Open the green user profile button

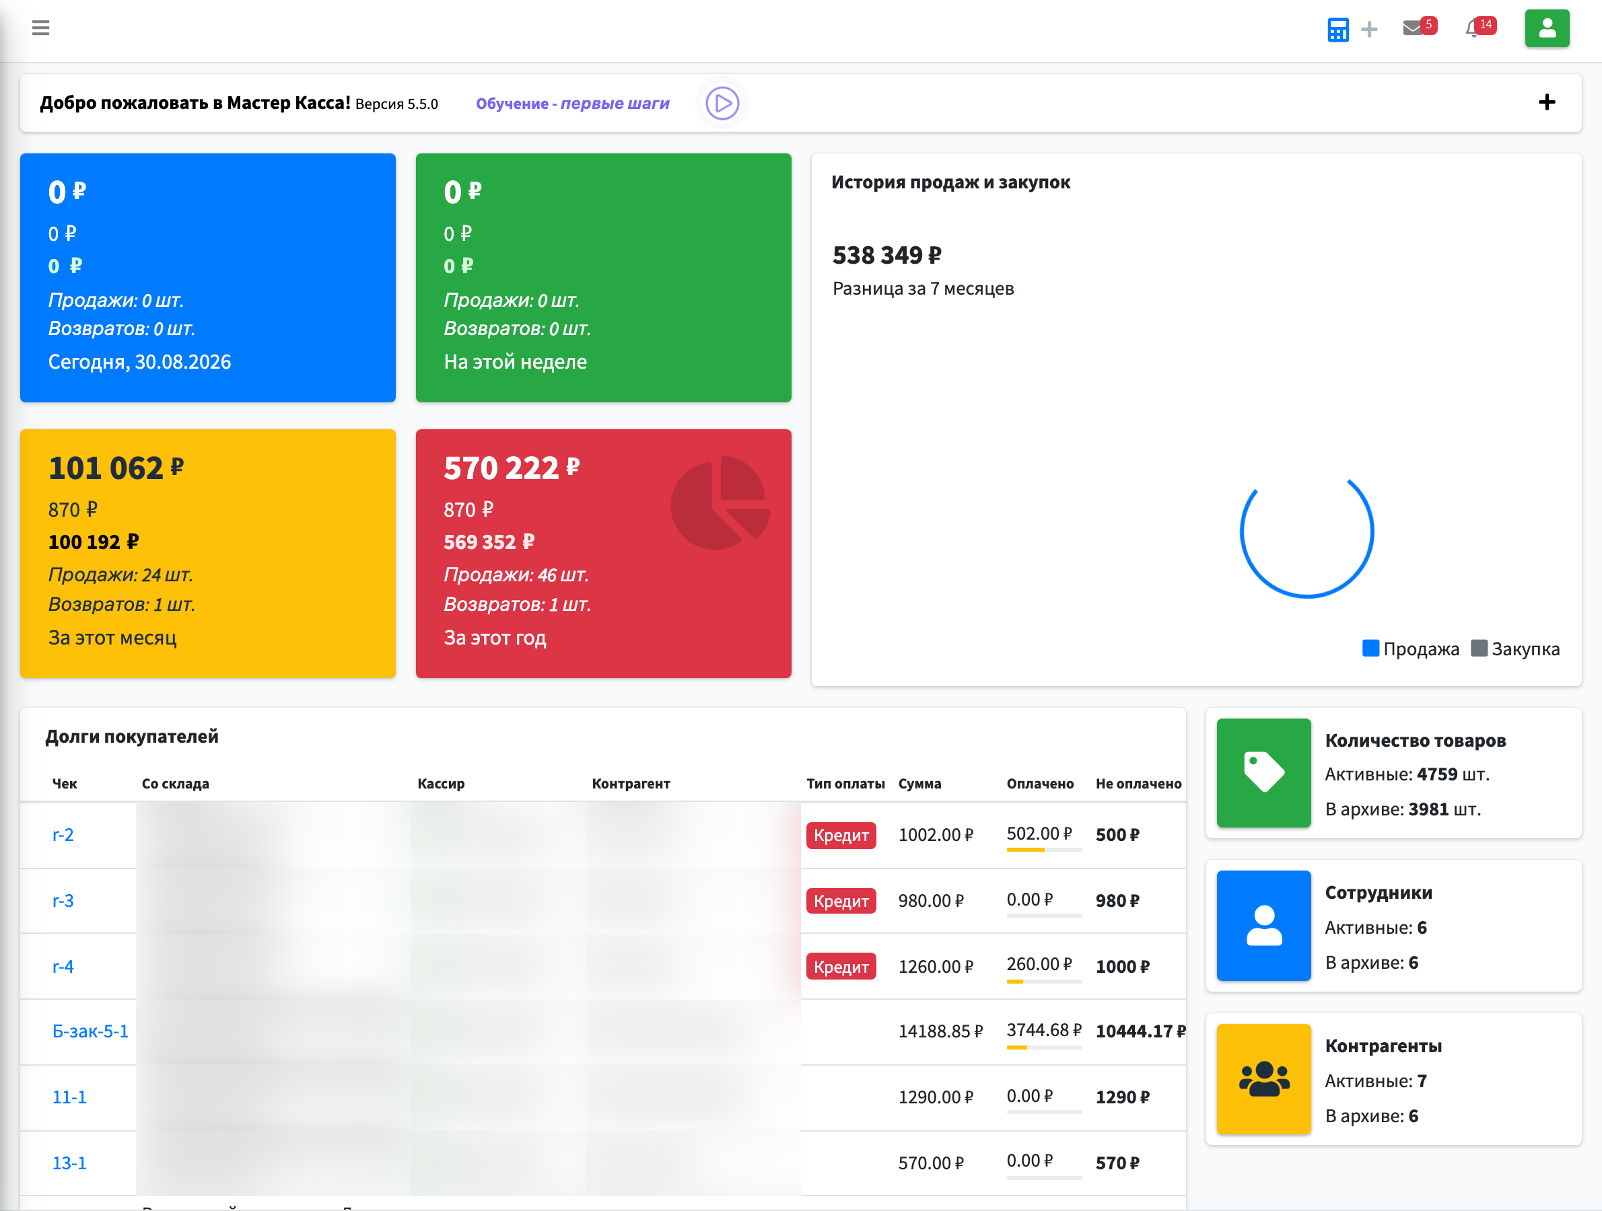tap(1547, 28)
